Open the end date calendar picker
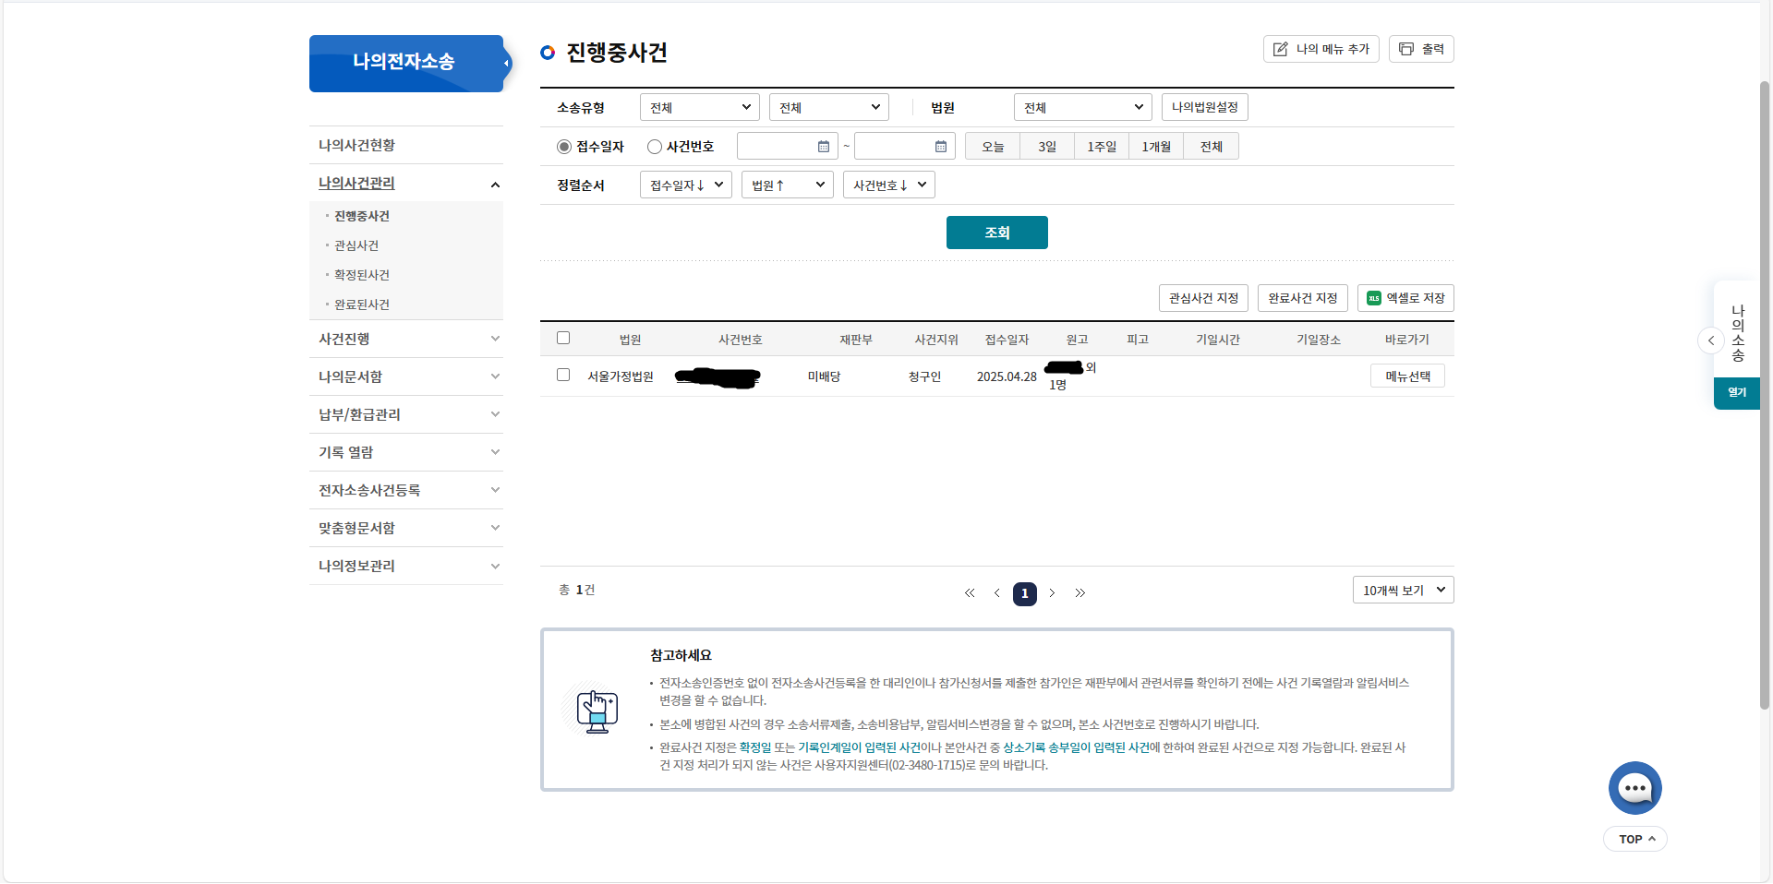Screen dimensions: 1773x884 (x=941, y=146)
